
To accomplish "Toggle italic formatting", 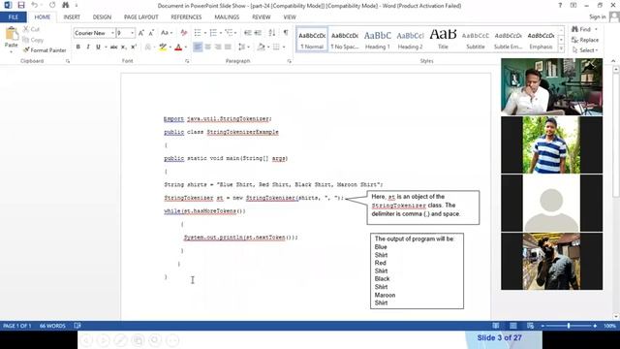I will pyautogui.click(x=88, y=48).
